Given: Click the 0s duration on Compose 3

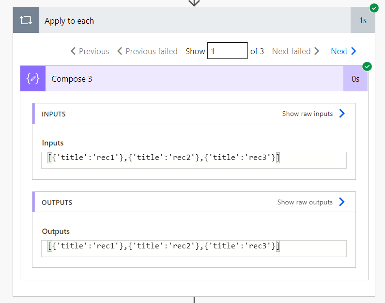Looking at the screenshot, I should pos(355,79).
